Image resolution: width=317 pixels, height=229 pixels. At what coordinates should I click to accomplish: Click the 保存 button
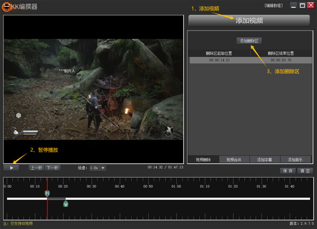tap(288, 171)
